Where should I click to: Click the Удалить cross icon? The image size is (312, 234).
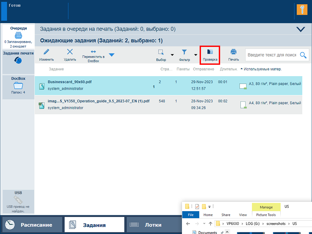(70, 52)
